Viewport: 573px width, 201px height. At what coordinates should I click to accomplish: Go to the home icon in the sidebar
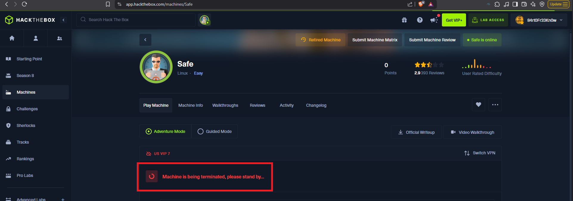pyautogui.click(x=12, y=38)
